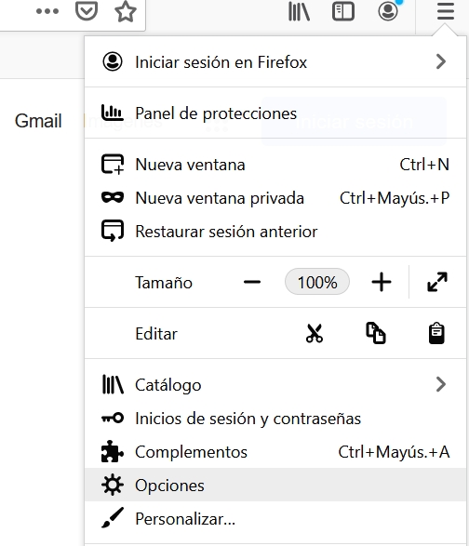Open the Gmail link on the page

38,121
